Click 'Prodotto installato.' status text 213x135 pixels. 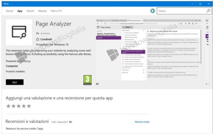[x=15, y=71]
